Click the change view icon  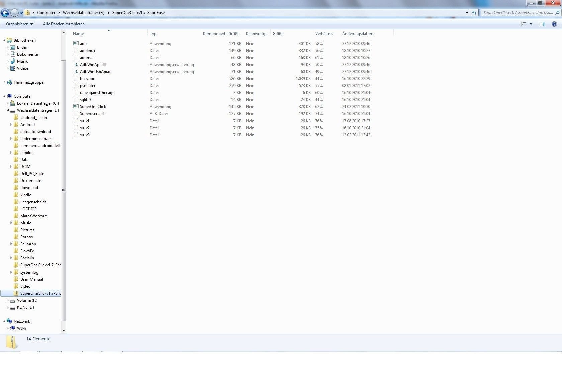click(524, 24)
